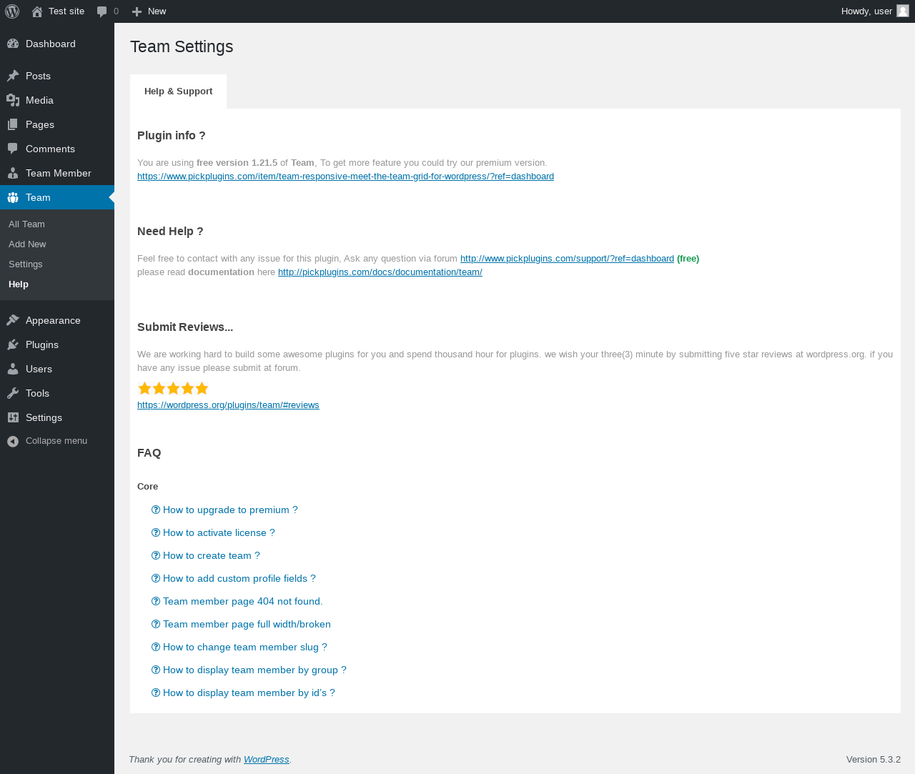Viewport: 915px width, 774px height.
Task: Click the user avatar icon
Action: click(903, 11)
